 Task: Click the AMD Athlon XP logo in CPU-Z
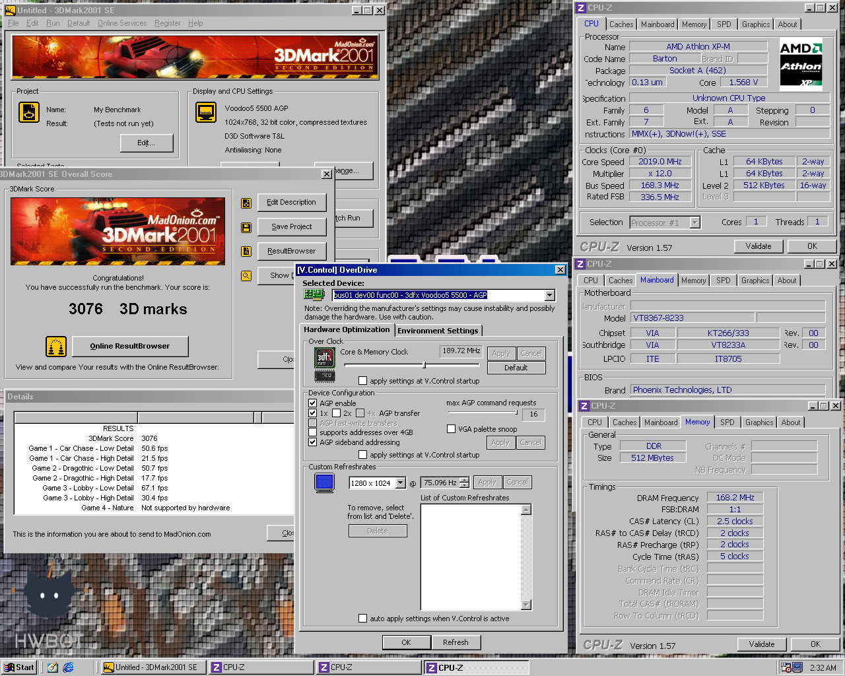click(x=801, y=65)
